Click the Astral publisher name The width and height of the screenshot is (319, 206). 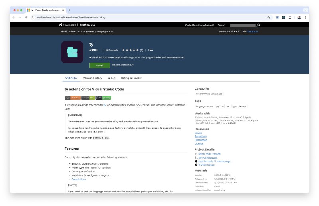(x=93, y=50)
